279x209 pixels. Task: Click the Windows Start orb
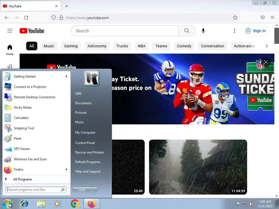click(x=7, y=204)
